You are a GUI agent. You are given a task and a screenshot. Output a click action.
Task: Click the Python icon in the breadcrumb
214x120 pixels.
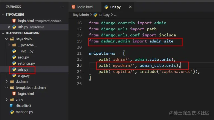click(x=95, y=15)
